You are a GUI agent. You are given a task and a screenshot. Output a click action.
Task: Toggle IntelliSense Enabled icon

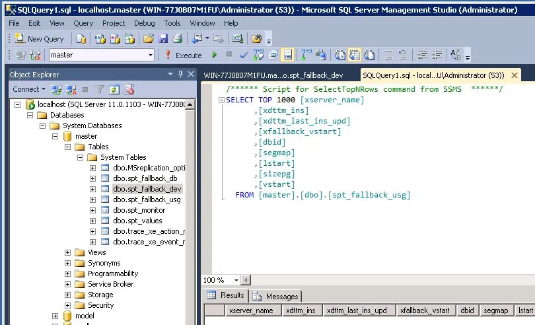pos(287,55)
